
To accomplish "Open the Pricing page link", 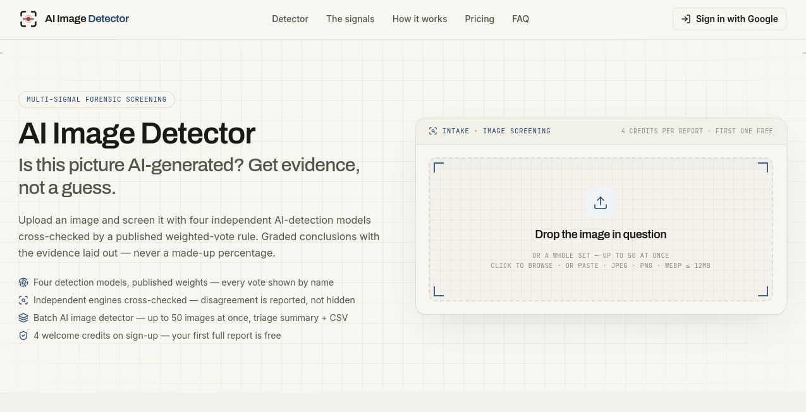I will [x=480, y=19].
